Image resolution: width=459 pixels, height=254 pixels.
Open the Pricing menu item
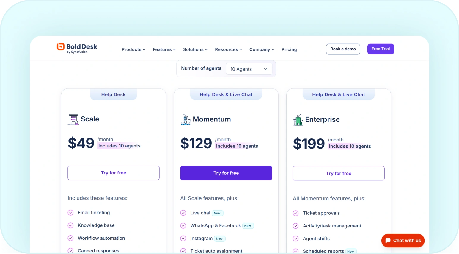point(289,49)
